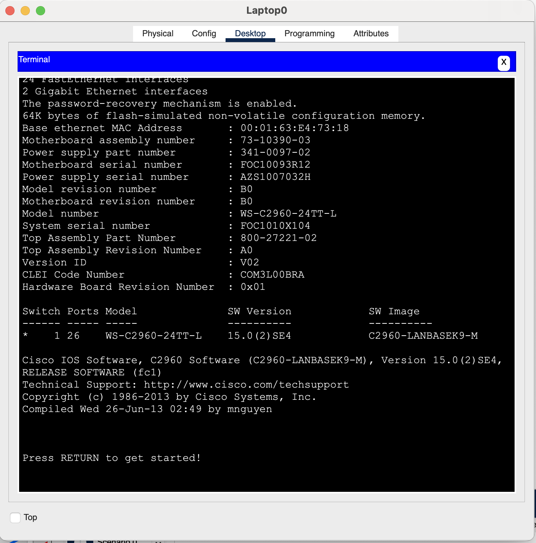This screenshot has height=543, width=536.
Task: Click the Model number row value WS-C2960-24TT-L
Action: tap(288, 213)
